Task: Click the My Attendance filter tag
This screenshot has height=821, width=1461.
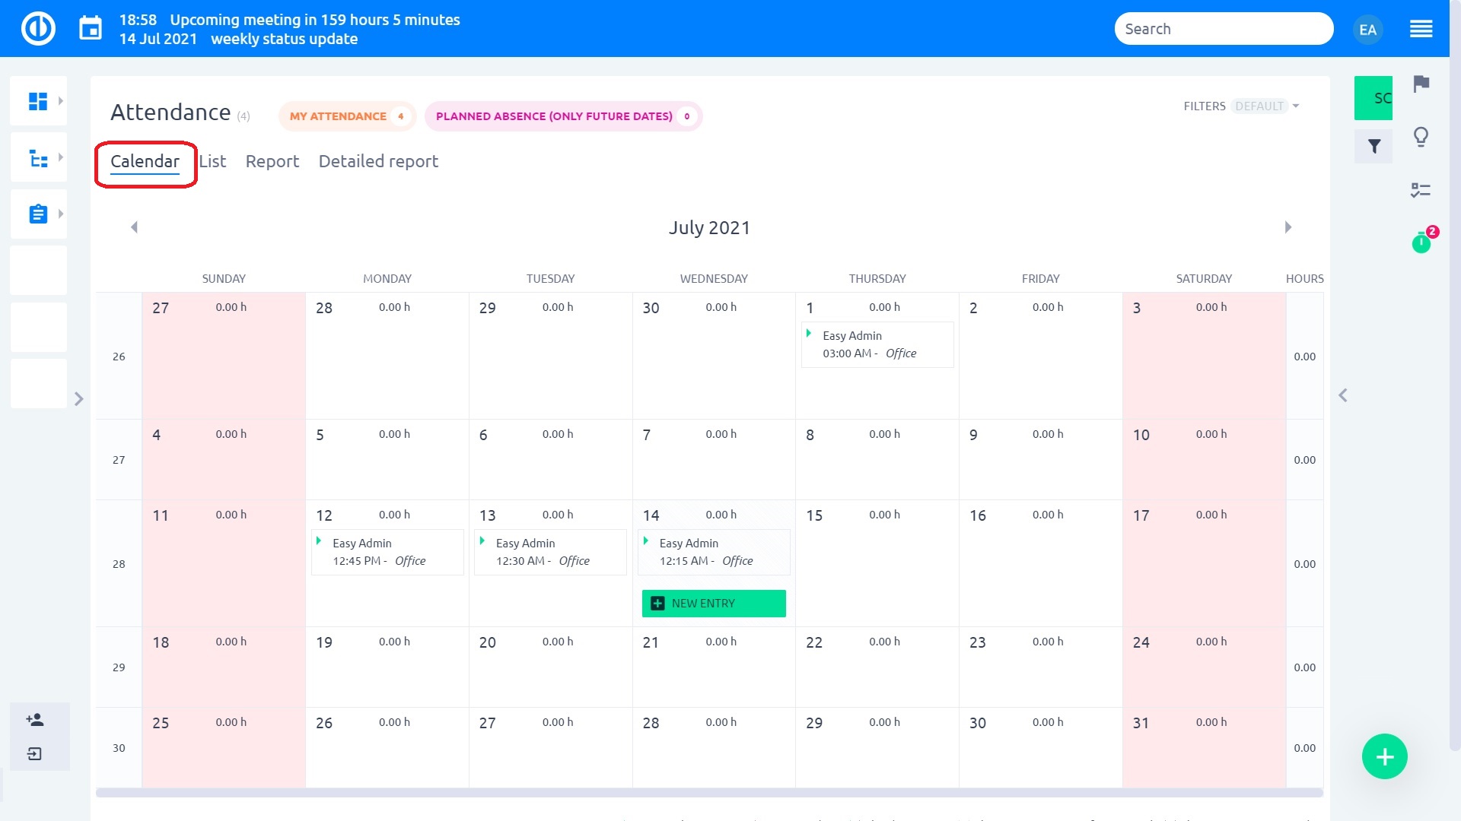Action: (347, 116)
